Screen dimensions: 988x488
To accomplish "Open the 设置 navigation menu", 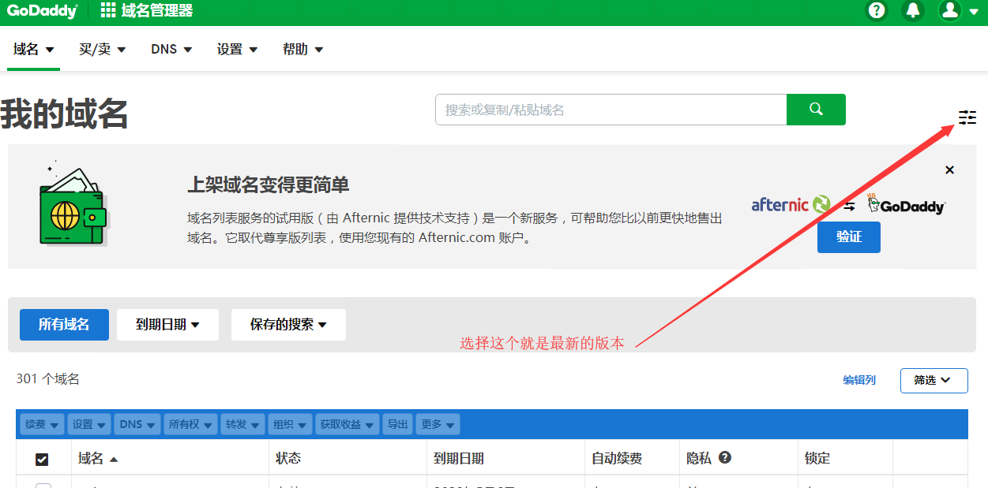I will (238, 49).
